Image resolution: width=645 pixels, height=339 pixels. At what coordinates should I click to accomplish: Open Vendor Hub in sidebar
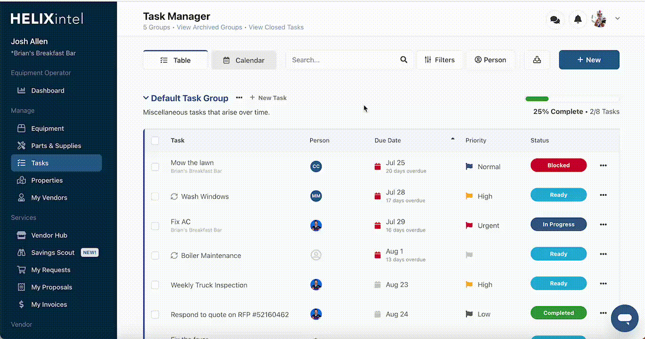(57, 235)
